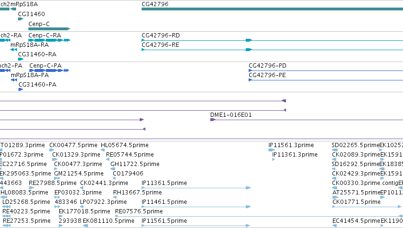This screenshot has height=228, width=403.
Task: Click the IP11561.3prime EST marker
Action: click(x=271, y=150)
